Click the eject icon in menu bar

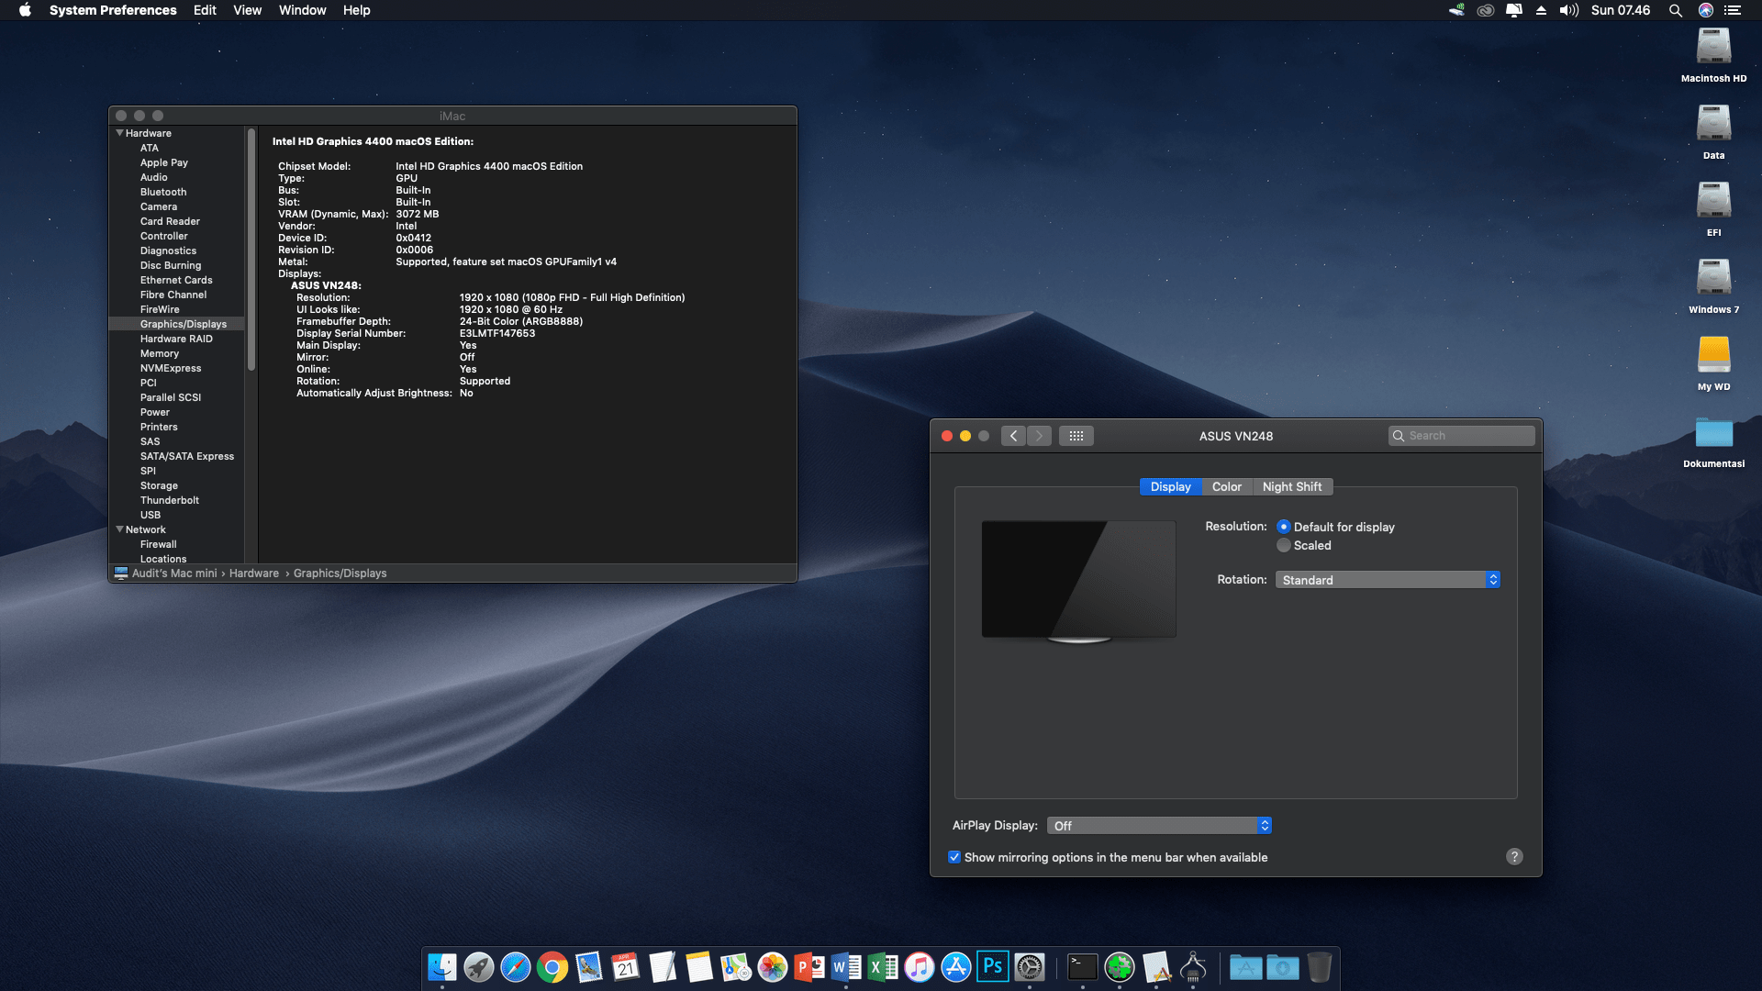point(1542,10)
